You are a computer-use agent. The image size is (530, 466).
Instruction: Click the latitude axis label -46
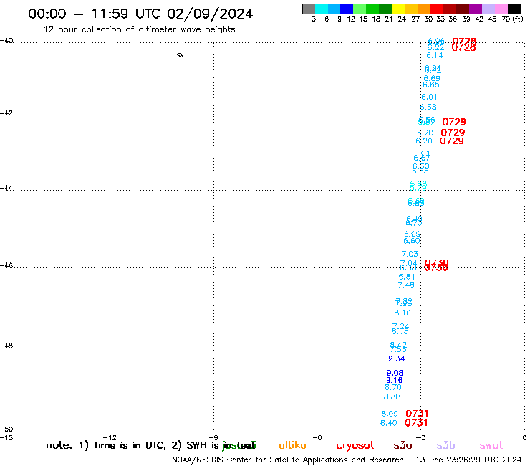pyautogui.click(x=6, y=265)
